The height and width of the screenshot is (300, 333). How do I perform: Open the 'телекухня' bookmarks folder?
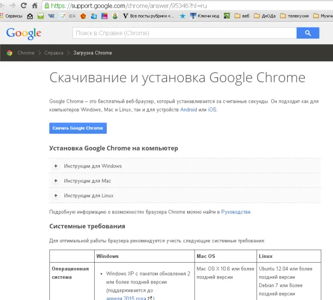click(294, 16)
